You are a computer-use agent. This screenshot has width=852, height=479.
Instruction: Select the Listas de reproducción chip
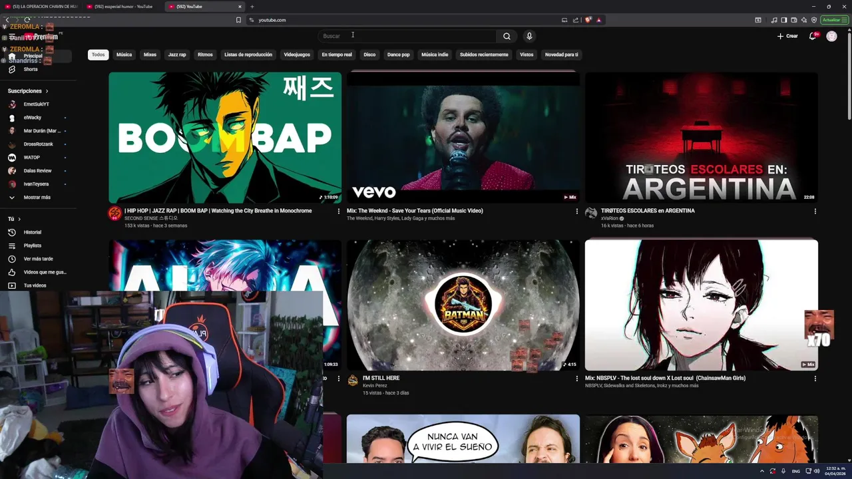pyautogui.click(x=248, y=55)
